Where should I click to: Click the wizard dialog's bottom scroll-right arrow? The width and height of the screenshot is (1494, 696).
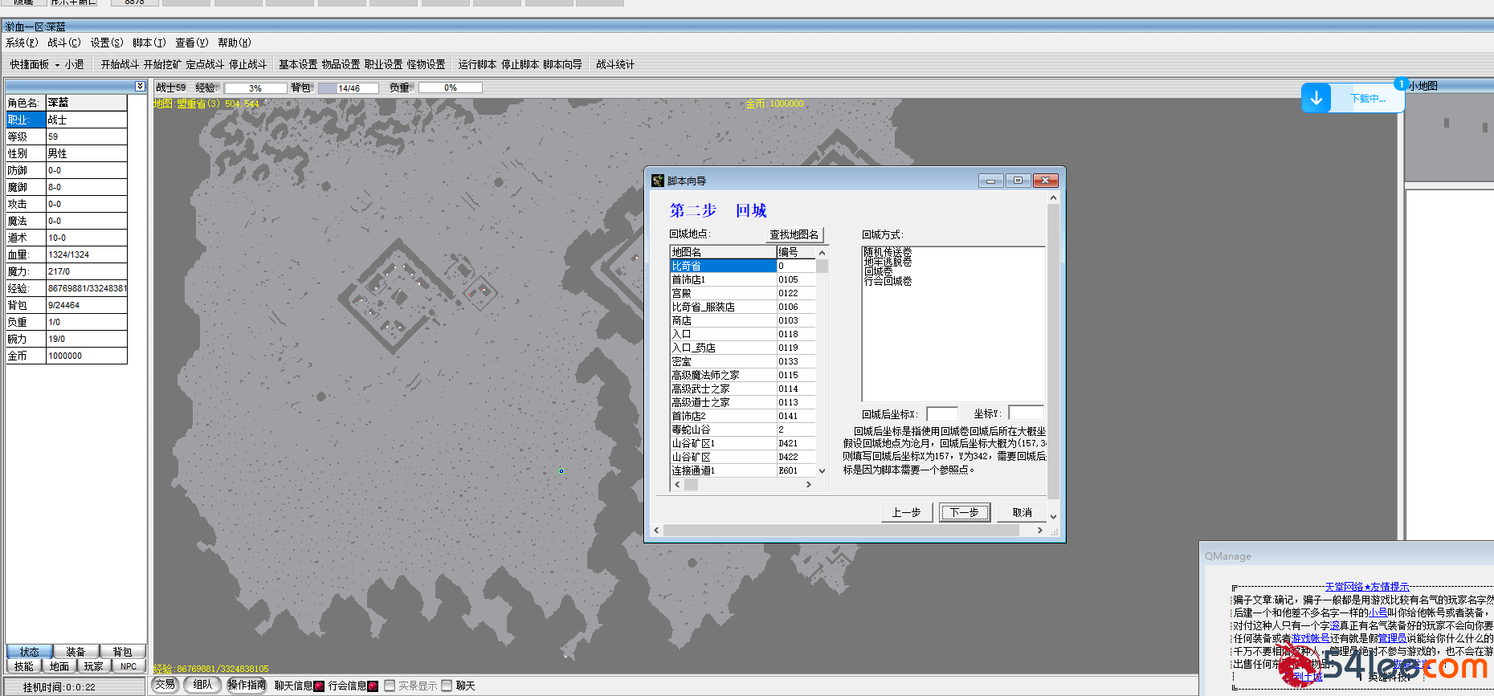pyautogui.click(x=1039, y=530)
